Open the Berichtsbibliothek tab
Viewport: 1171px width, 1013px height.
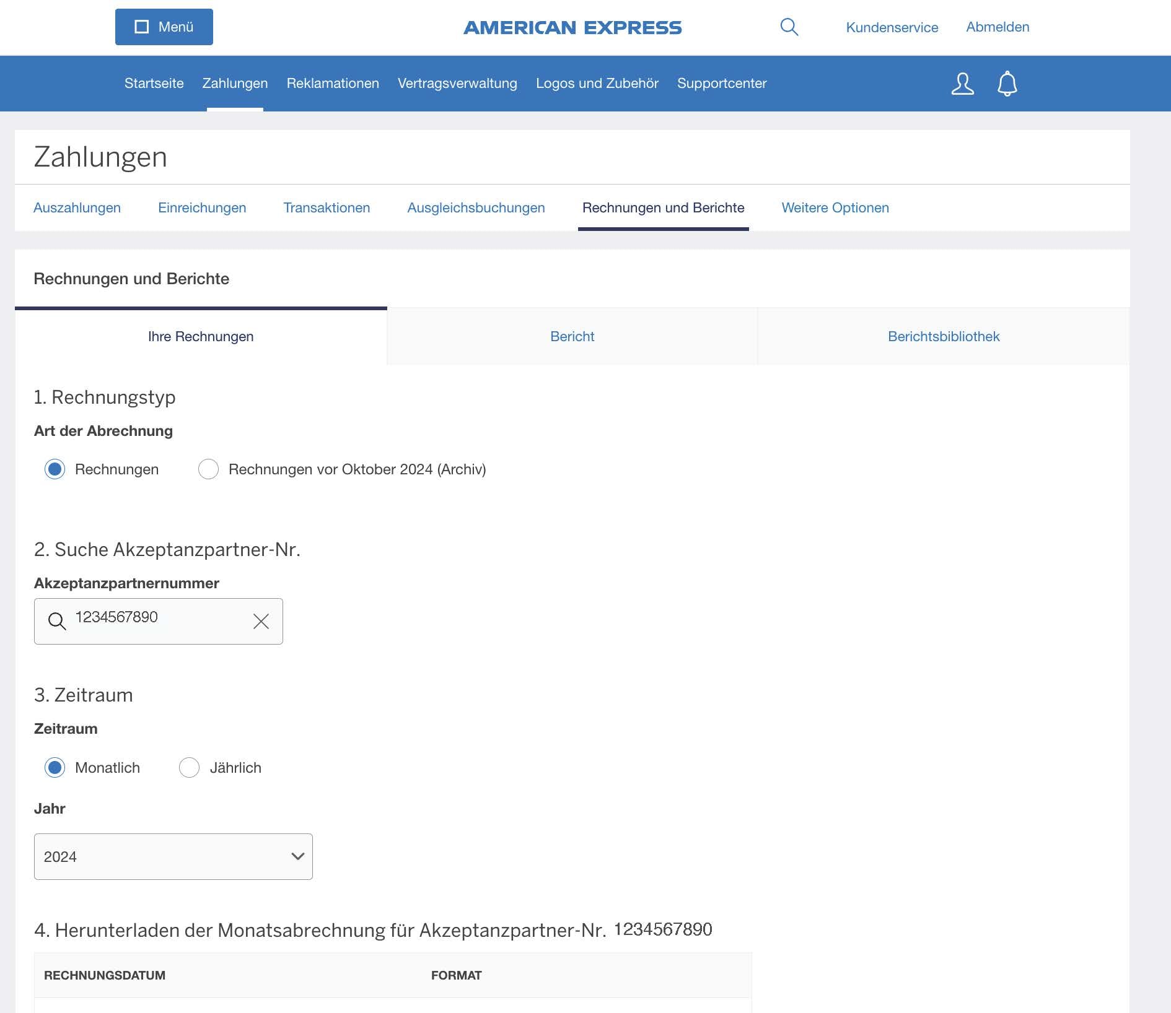pyautogui.click(x=942, y=336)
